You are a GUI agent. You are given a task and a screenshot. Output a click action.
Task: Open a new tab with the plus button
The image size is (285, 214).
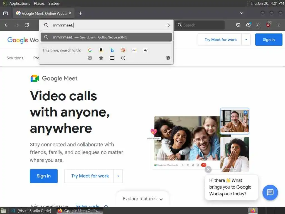pos(81,13)
